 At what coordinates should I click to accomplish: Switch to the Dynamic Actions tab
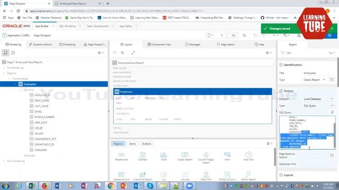coord(40,44)
